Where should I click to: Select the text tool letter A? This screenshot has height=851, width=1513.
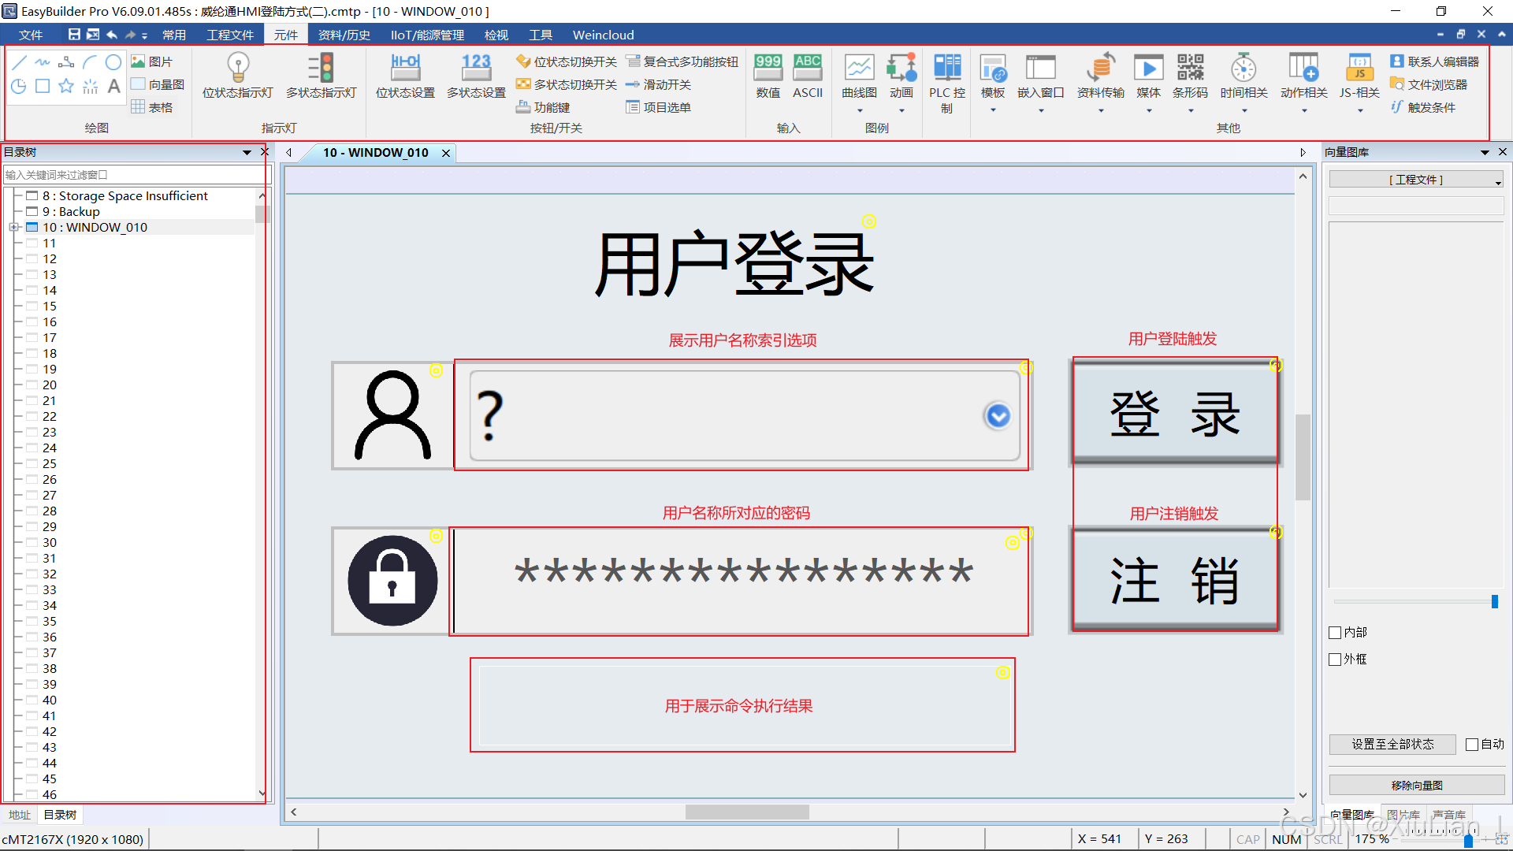[x=114, y=86]
